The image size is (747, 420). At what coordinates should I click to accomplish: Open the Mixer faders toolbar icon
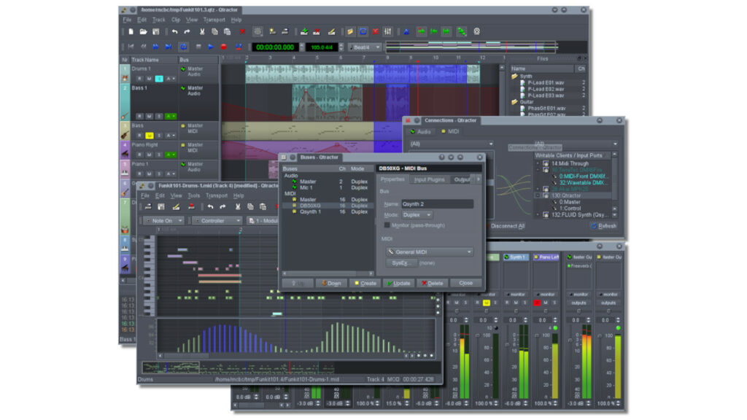point(386,31)
